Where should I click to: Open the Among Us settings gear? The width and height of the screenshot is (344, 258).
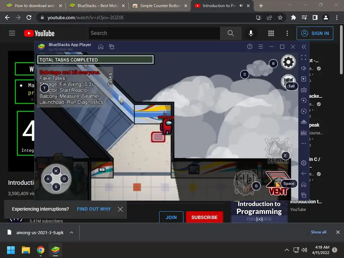288,62
